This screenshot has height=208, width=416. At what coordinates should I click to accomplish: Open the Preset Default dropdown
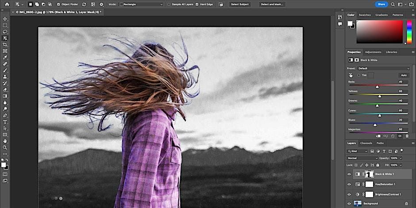383,69
